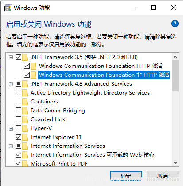
Task: Click the 确定 button
Action: 126,176
